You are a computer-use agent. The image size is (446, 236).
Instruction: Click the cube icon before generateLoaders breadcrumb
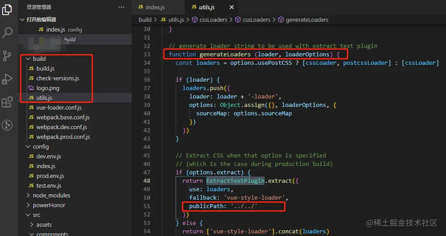(281, 20)
